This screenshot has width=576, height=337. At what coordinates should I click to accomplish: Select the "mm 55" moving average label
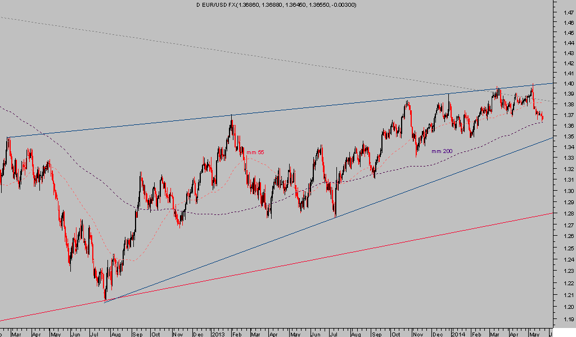255,152
